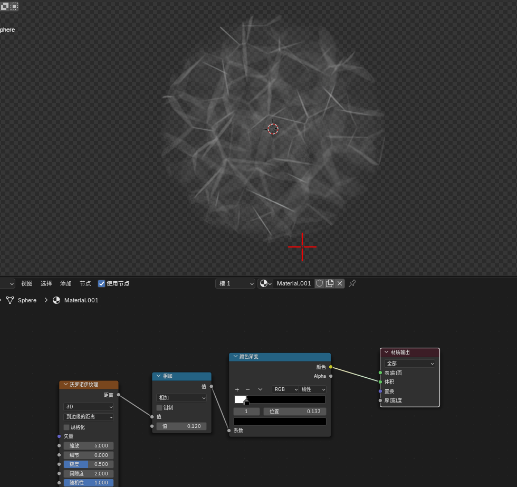Click the 颜色 output socket on 颜色渐变 node
Image resolution: width=517 pixels, height=487 pixels.
point(331,367)
